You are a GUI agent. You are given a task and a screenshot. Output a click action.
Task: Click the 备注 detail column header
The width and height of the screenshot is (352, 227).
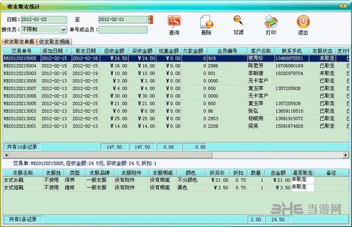coord(331,173)
